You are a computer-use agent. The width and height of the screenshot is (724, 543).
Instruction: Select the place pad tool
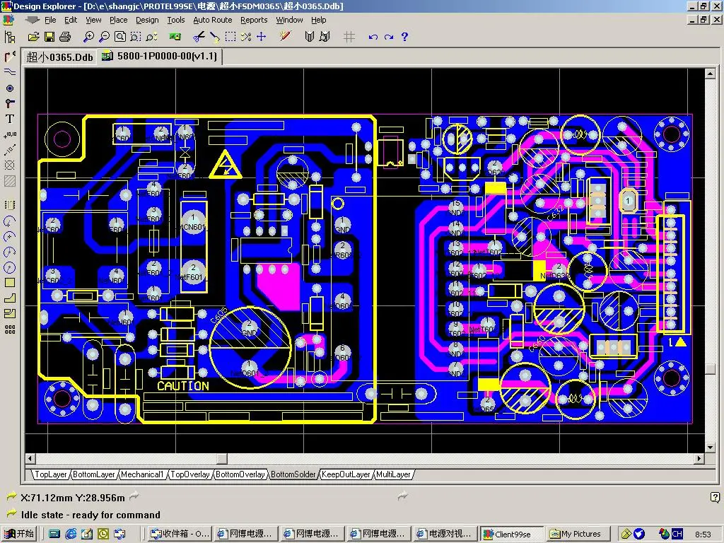coord(10,88)
